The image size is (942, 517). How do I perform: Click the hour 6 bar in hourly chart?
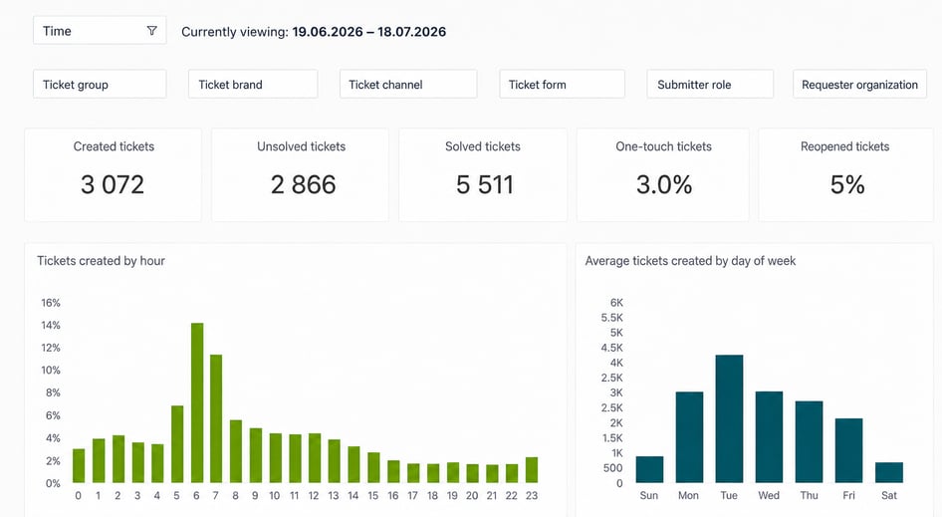pos(197,402)
